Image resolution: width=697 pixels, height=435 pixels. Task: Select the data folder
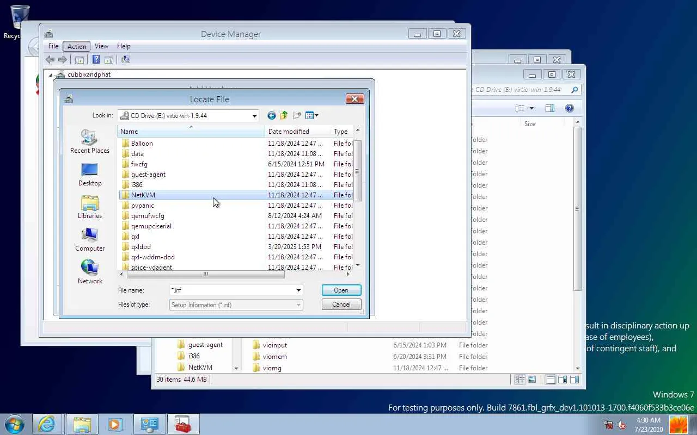click(x=137, y=154)
